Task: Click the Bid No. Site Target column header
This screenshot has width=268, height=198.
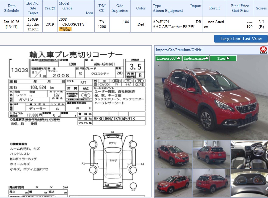Action: (33, 8)
